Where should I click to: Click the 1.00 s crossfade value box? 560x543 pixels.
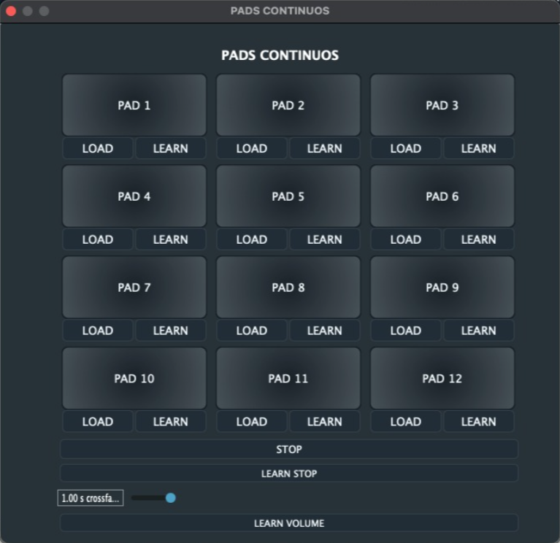pos(91,498)
